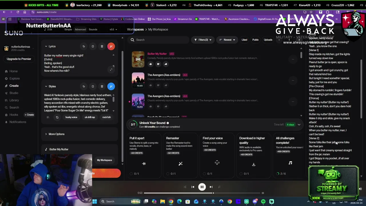
Task: Toggle the Uploads filter
Action: tap(268, 40)
